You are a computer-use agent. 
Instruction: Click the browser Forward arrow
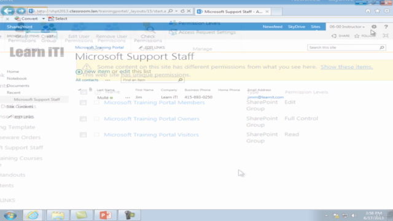coord(21,11)
